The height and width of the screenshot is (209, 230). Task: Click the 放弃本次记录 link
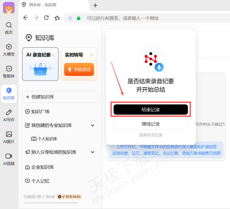[x=150, y=135]
